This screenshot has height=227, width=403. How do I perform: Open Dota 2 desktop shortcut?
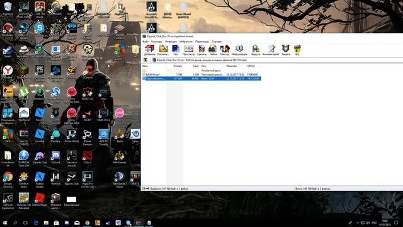pyautogui.click(x=88, y=157)
